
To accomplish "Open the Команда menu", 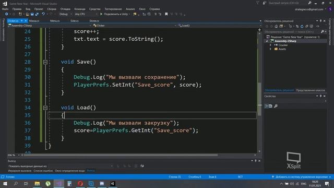I will (x=80, y=9).
